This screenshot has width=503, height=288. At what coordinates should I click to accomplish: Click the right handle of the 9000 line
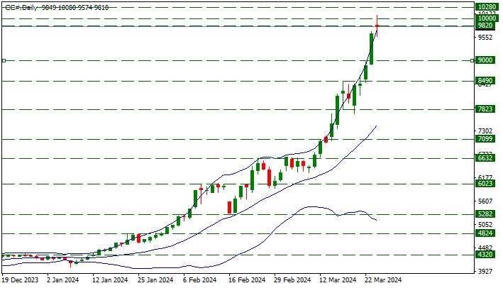[472, 60]
